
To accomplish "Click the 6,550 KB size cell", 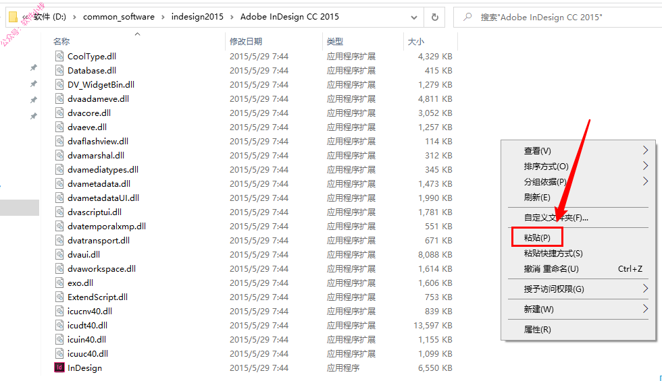I will 435,368.
